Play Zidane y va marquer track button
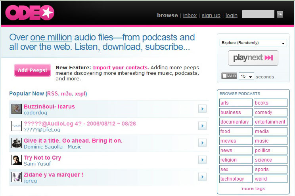 (203, 177)
